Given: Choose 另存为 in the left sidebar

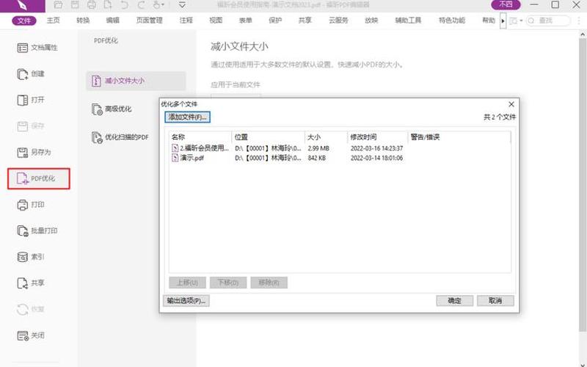Looking at the screenshot, I should (x=34, y=153).
